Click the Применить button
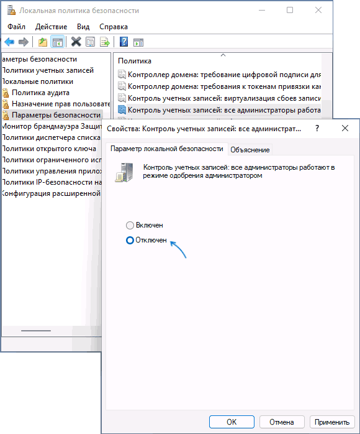The image size is (360, 434). coord(332,422)
